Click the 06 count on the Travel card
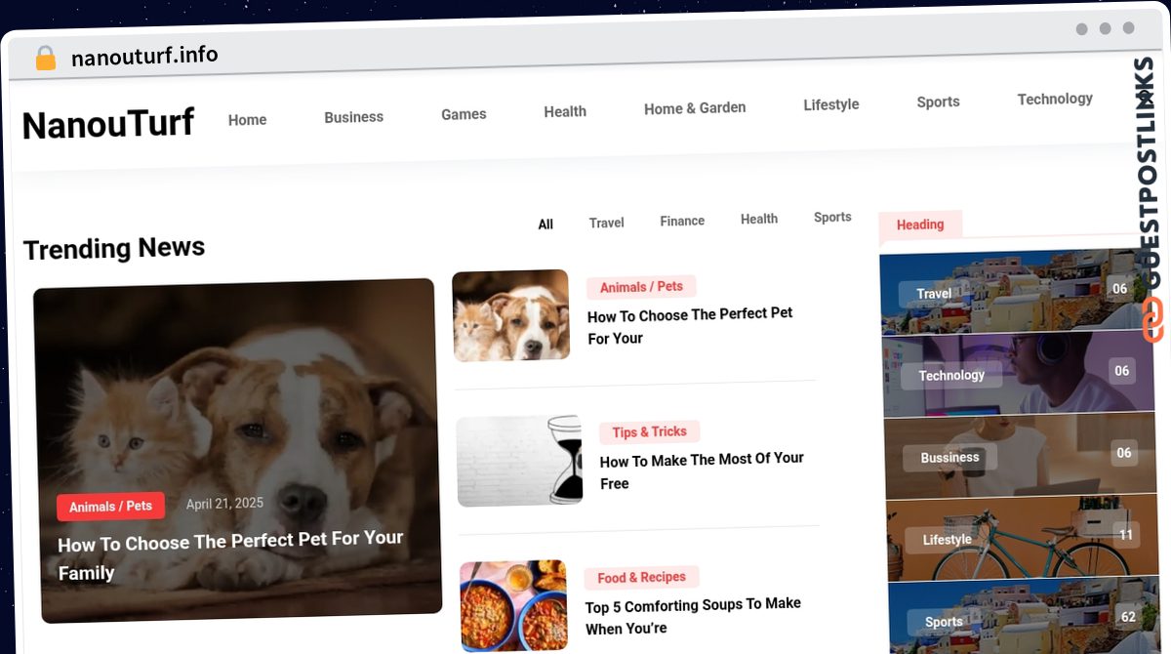Viewport: 1171px width, 654px height. point(1119,288)
